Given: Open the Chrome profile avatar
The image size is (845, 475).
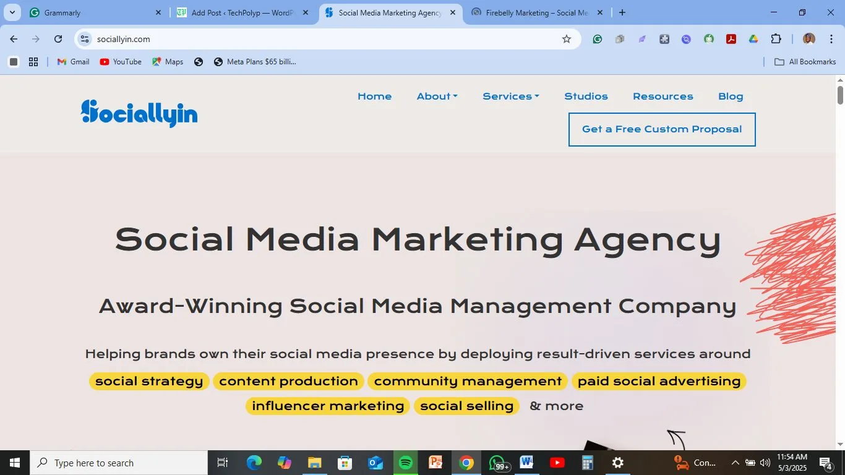Looking at the screenshot, I should click(809, 39).
